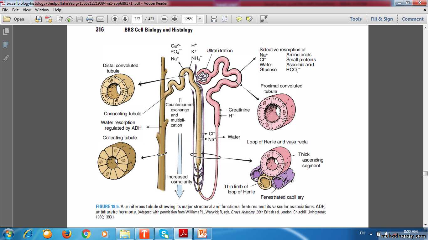Go to next page with down arrow

[125, 19]
